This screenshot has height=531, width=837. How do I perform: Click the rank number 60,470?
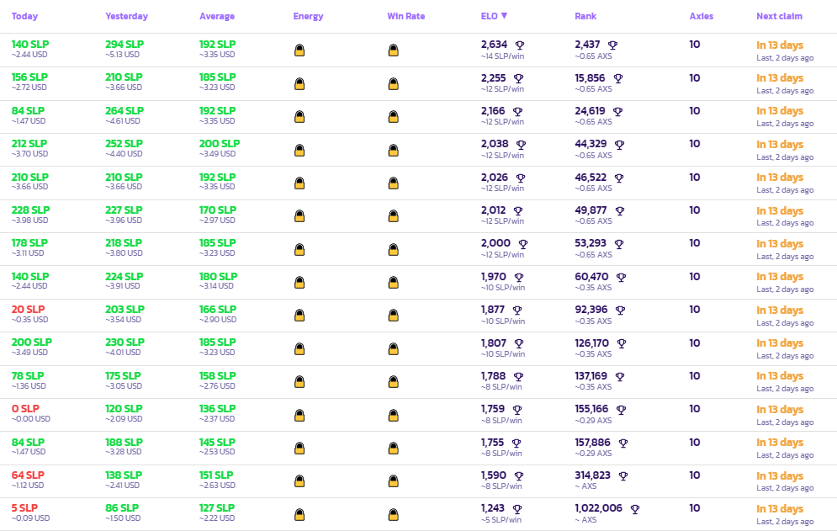tap(591, 276)
